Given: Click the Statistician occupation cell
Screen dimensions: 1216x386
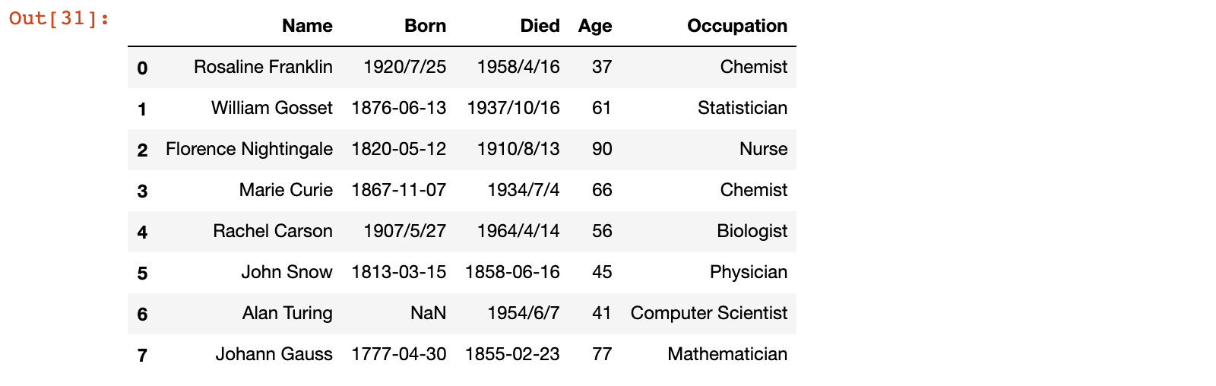Looking at the screenshot, I should point(743,108).
